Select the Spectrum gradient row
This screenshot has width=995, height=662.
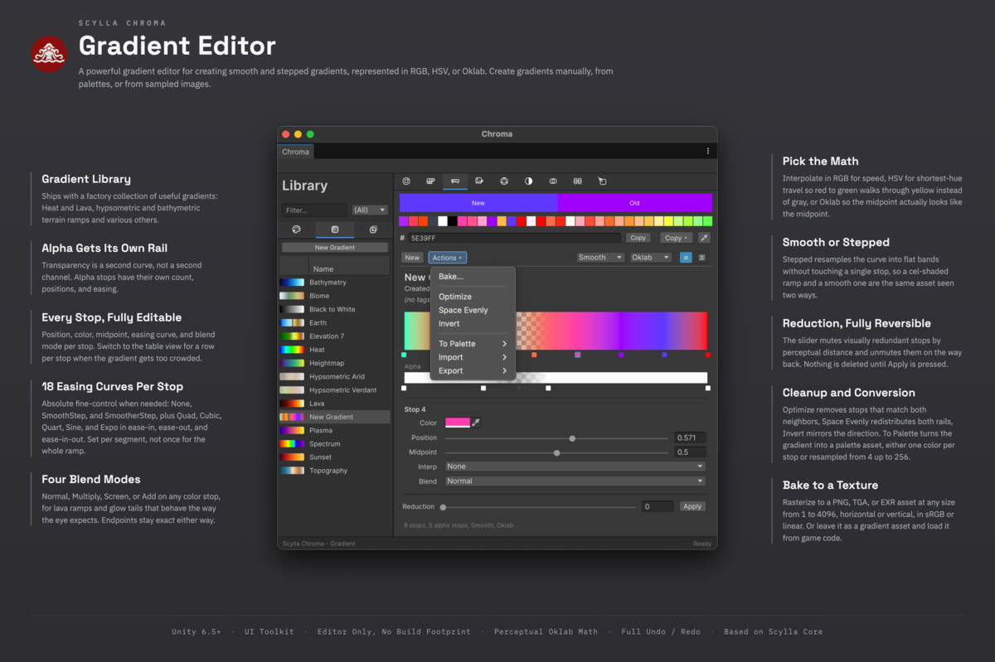pos(334,444)
